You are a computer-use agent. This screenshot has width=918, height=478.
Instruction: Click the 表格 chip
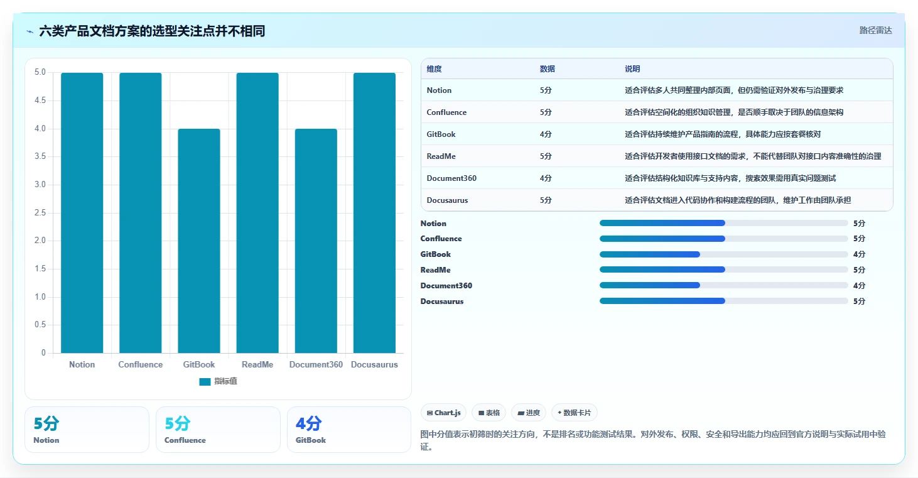489,413
